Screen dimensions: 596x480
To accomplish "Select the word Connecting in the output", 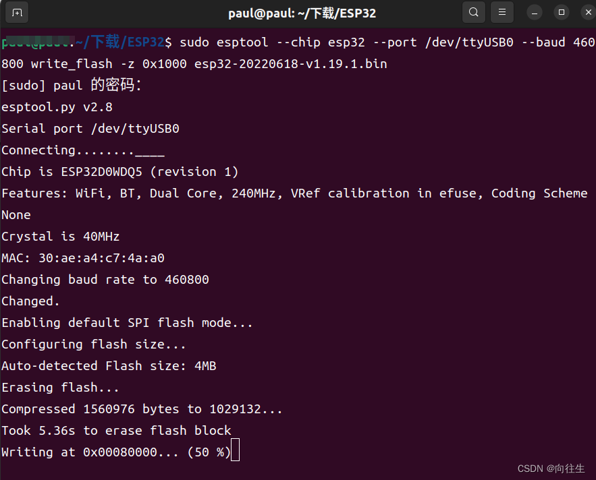I will coord(38,150).
